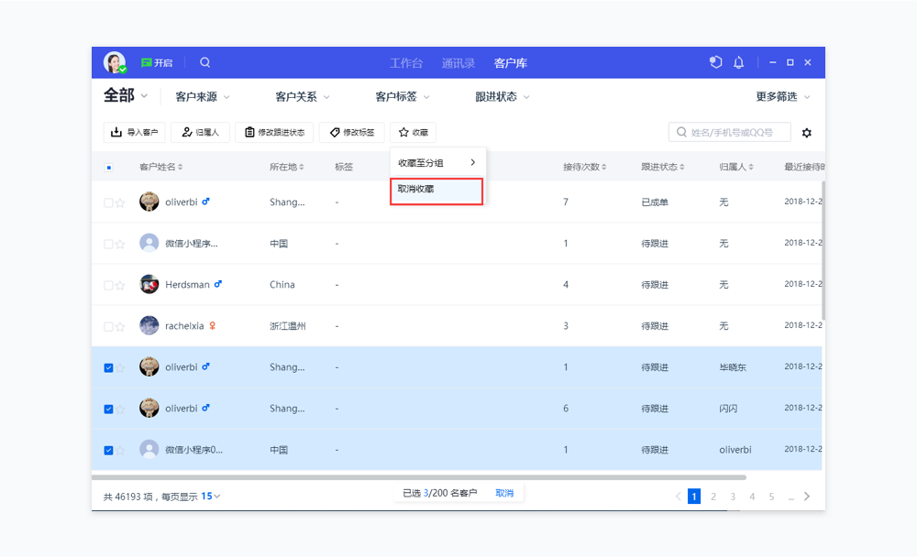Go to page 2
The height and width of the screenshot is (557, 917).
click(713, 497)
